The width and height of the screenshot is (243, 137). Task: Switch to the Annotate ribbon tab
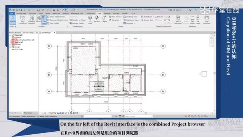tap(56, 14)
